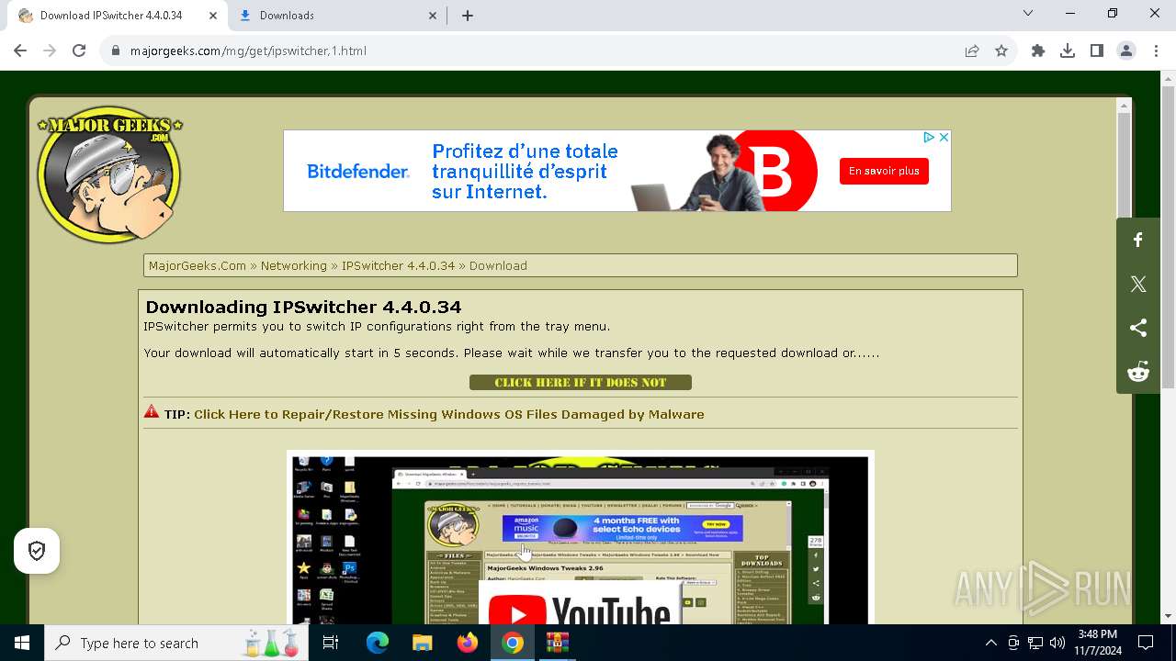Switch to Chrome on taskbar
This screenshot has height=661, width=1176.
pos(513,643)
